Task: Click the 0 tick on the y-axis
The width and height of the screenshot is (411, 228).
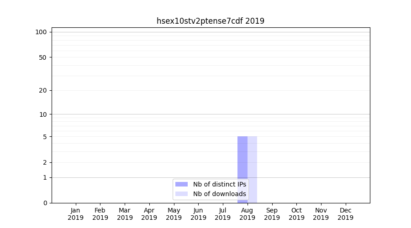Action: [x=45, y=203]
